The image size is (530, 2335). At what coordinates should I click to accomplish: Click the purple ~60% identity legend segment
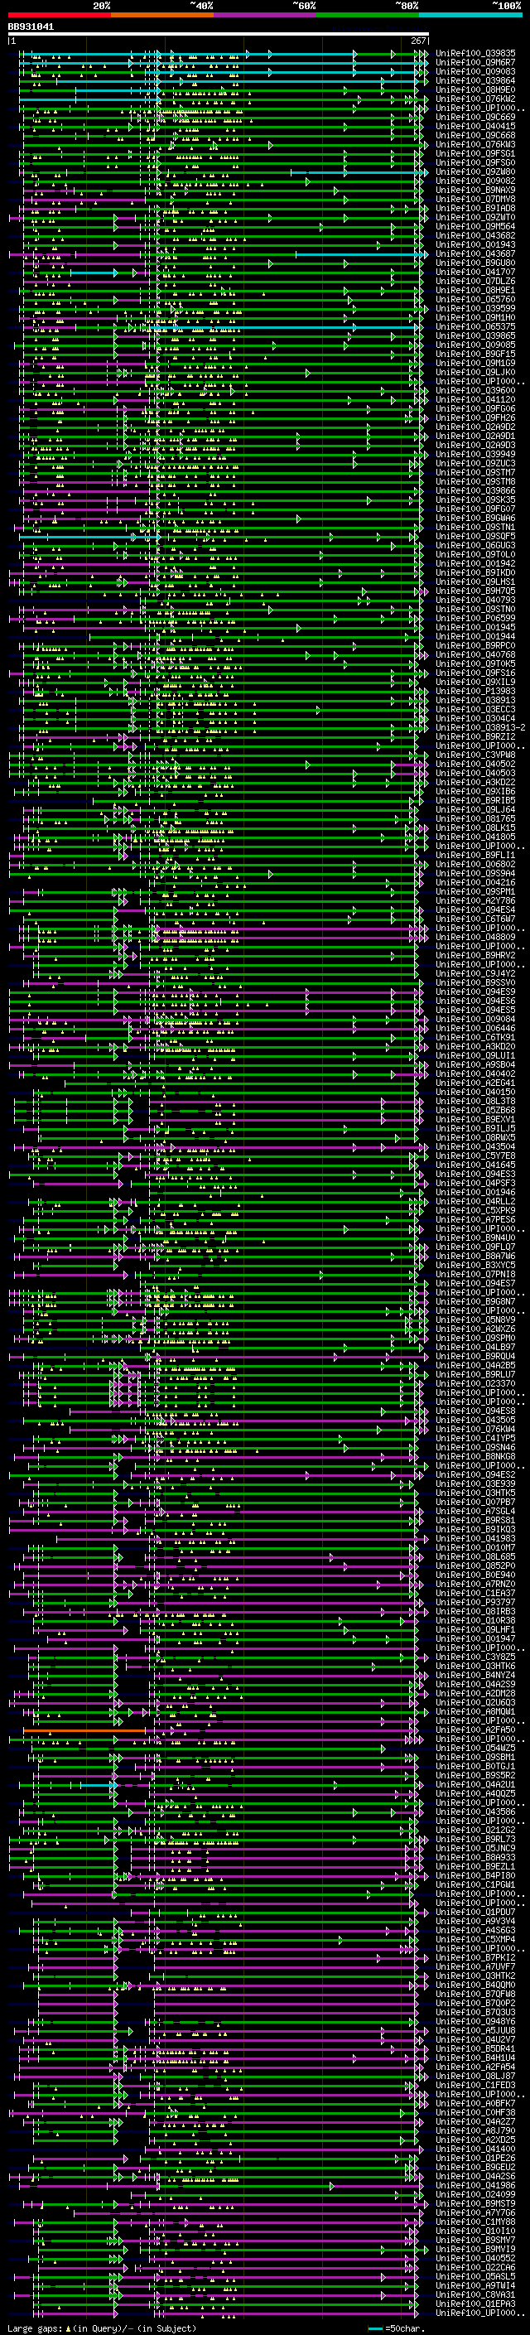click(x=266, y=15)
